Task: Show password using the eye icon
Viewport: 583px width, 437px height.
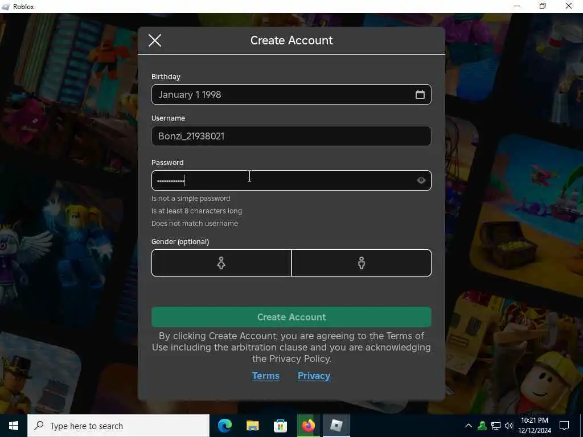Action: point(421,180)
